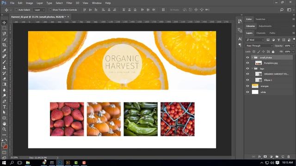Image resolution: width=296 pixels, height=166 pixels.
Task: Select the Move tool
Action: point(4,23)
